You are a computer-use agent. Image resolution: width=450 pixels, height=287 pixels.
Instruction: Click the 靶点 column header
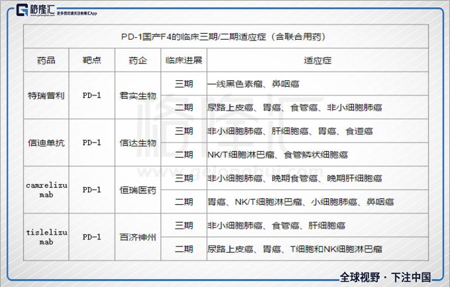click(x=92, y=60)
